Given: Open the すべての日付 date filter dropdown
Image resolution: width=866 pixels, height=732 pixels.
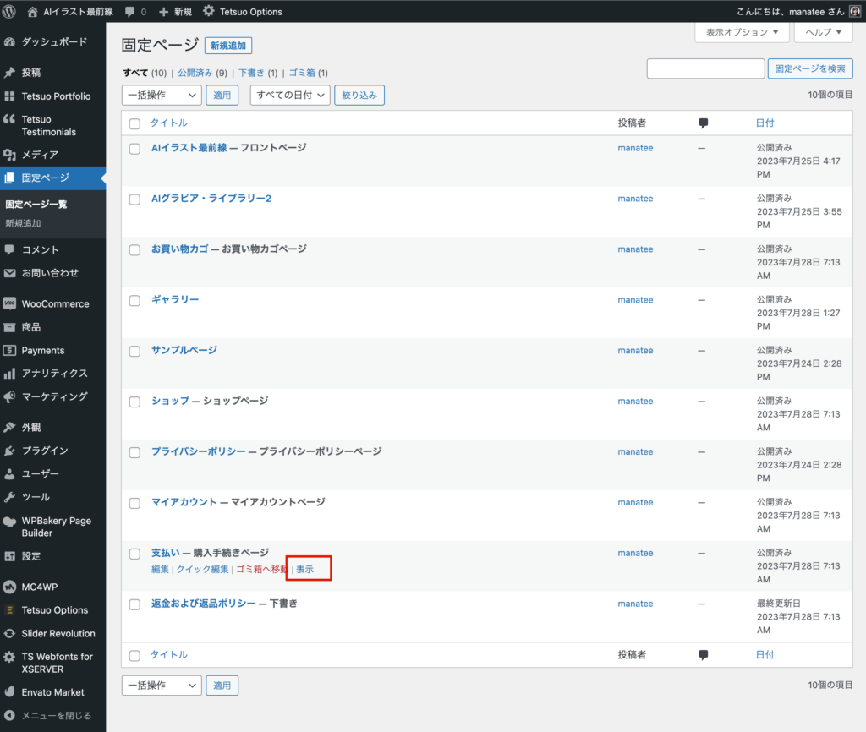Looking at the screenshot, I should click(289, 96).
